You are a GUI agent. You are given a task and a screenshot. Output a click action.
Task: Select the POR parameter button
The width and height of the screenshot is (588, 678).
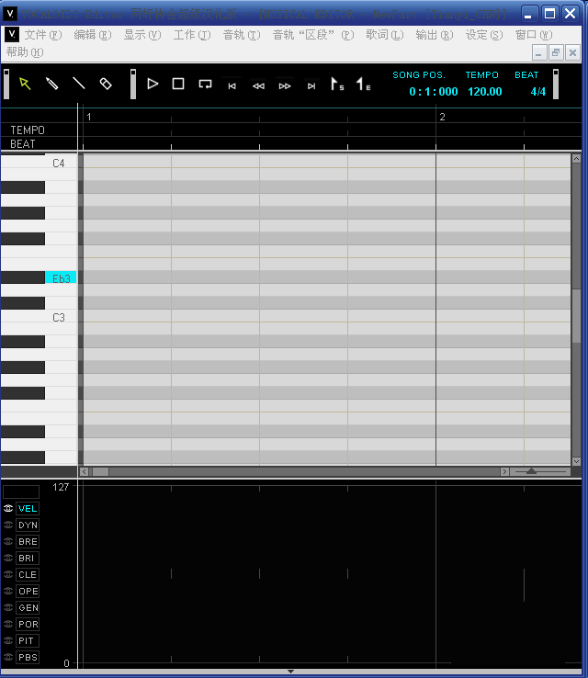pos(28,624)
